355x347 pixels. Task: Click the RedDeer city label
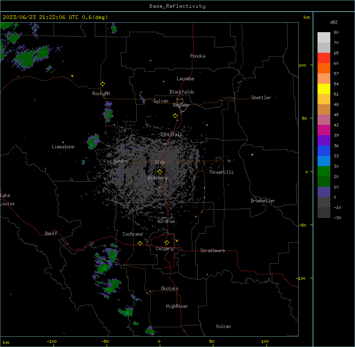pyautogui.click(x=181, y=105)
